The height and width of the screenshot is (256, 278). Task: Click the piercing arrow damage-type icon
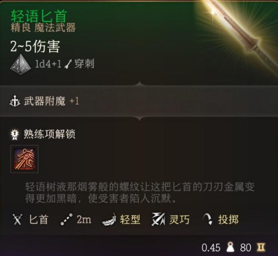(x=68, y=64)
